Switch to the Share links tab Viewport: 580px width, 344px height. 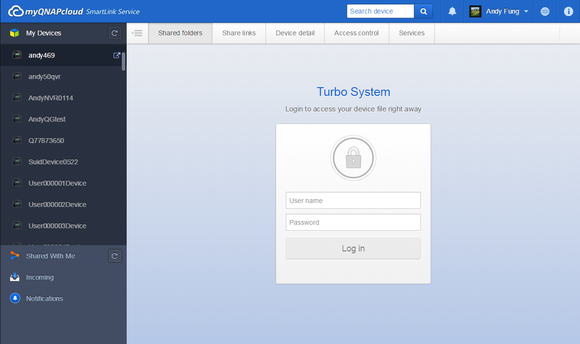point(239,33)
